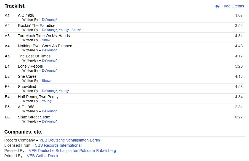Click Shaw under Too Much Time On My Hands
Viewport: 249px width, 161px height.
click(46, 40)
